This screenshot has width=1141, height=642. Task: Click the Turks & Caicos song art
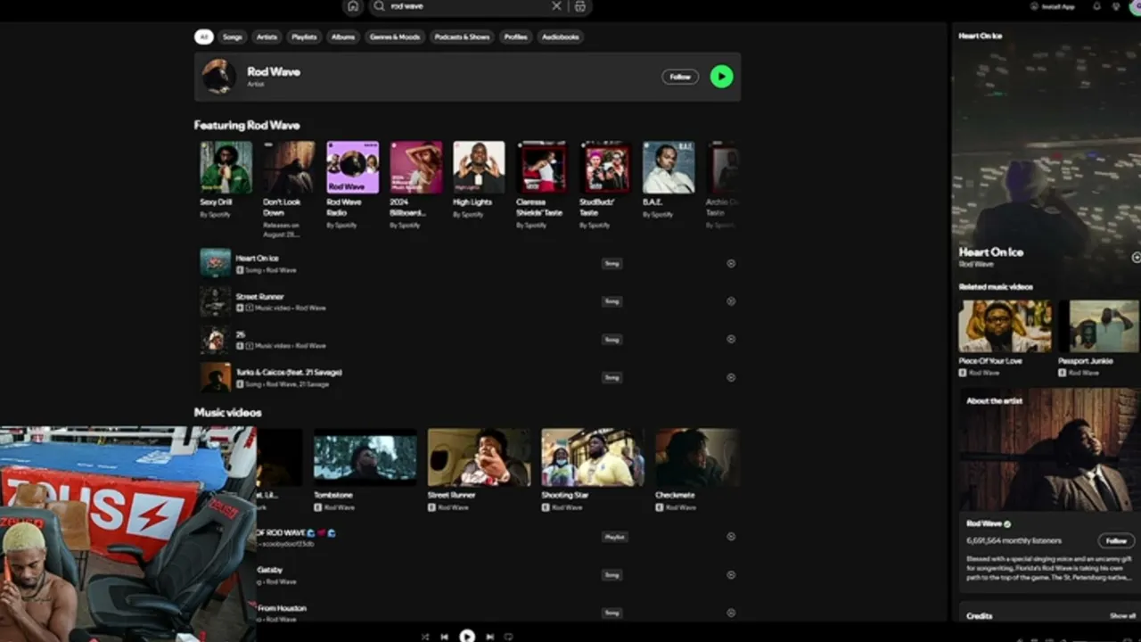216,377
